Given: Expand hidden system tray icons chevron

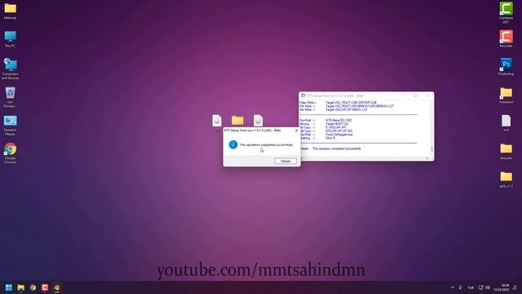Looking at the screenshot, I should (453, 287).
